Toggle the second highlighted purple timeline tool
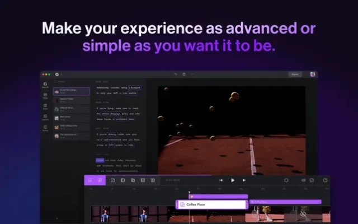358x224 pixels. click(x=100, y=180)
